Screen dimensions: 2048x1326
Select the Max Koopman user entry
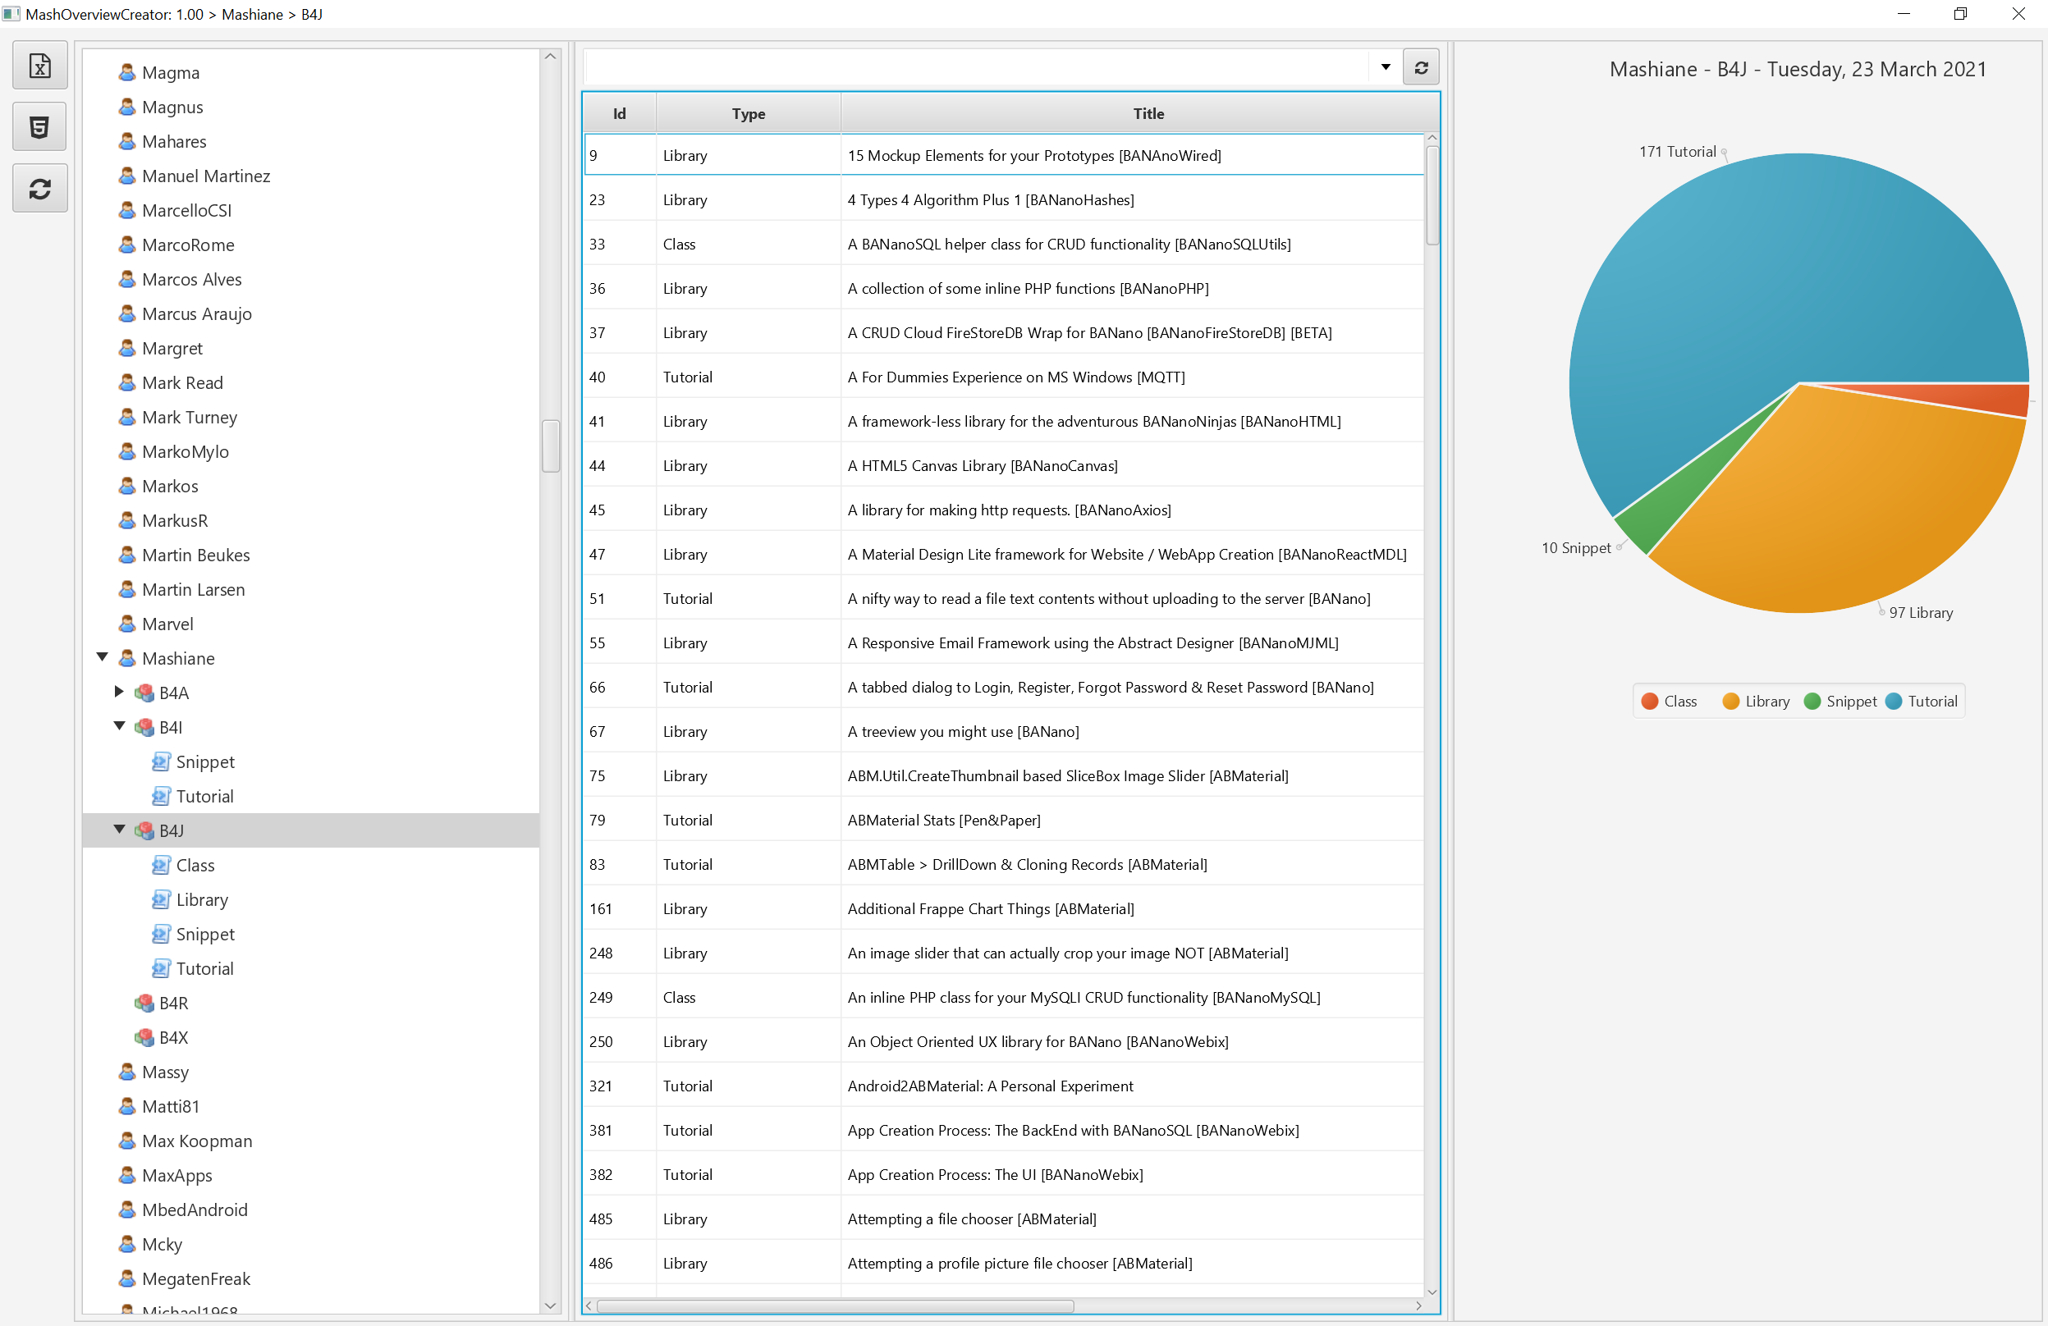point(196,1141)
